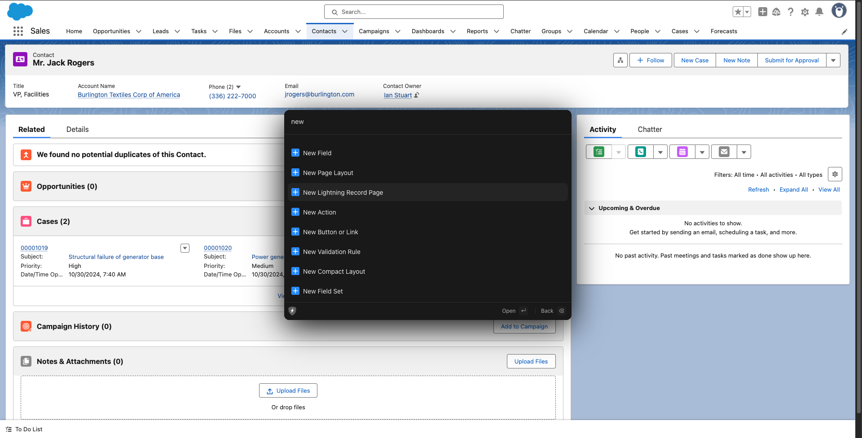The width and height of the screenshot is (862, 438).
Task: Select New Button or Link command
Action: 428,232
